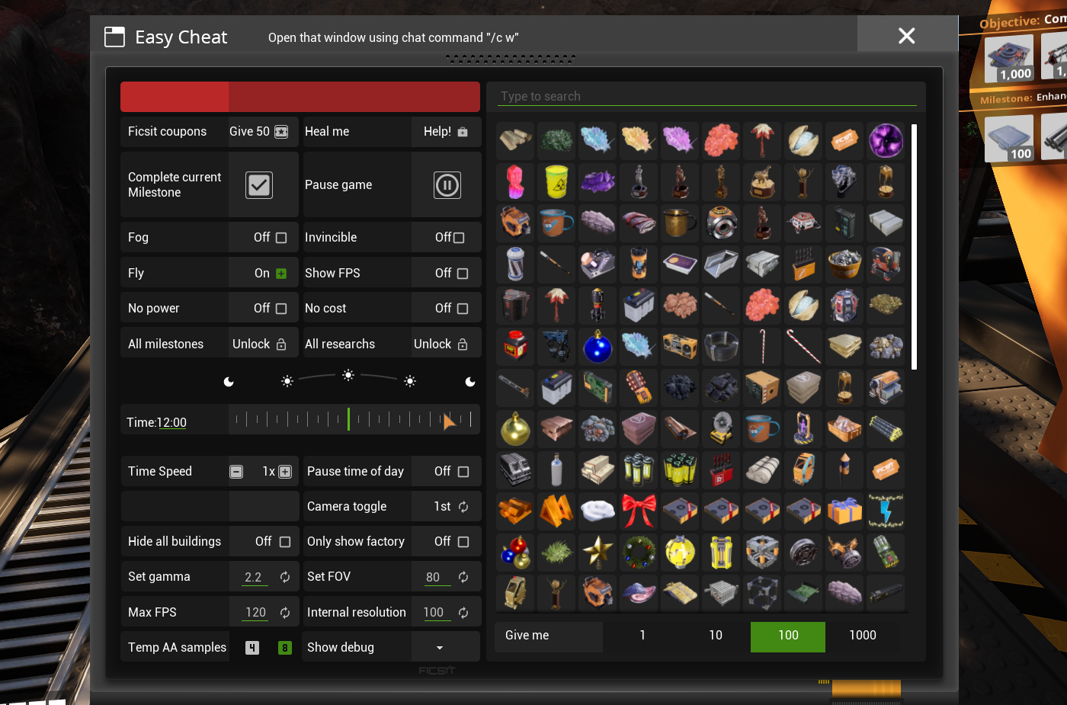Reset the Set gamma value
This screenshot has width=1067, height=705.
285,578
